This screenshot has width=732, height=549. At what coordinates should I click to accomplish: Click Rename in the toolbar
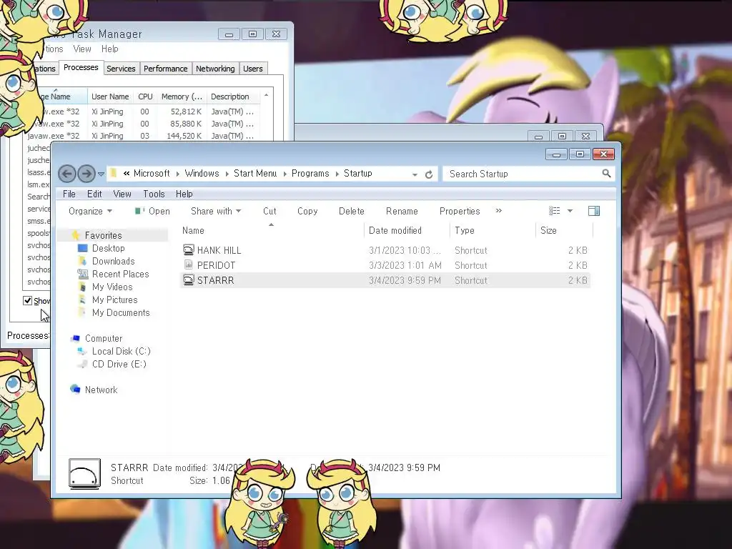[402, 211]
